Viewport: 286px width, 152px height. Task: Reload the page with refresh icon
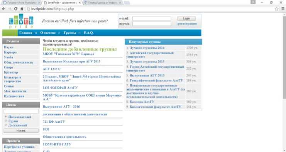pos(16,9)
